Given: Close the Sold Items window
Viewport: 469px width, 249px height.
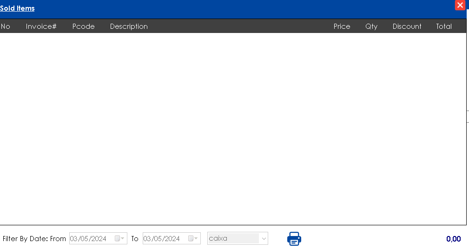Looking at the screenshot, I should coord(460,5).
